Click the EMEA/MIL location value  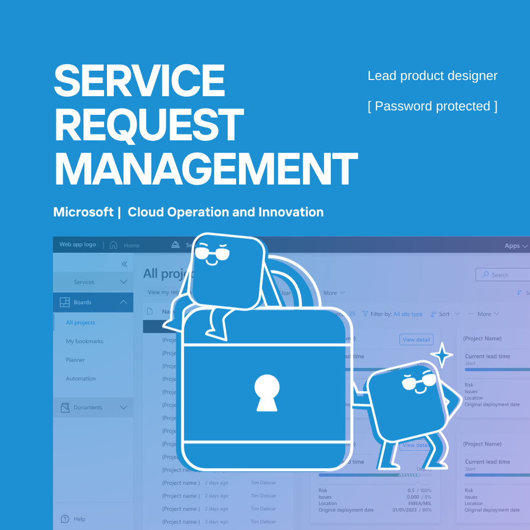[x=420, y=503]
